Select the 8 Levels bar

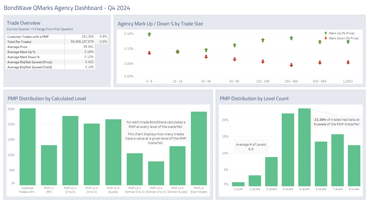pyautogui.click(x=354, y=166)
